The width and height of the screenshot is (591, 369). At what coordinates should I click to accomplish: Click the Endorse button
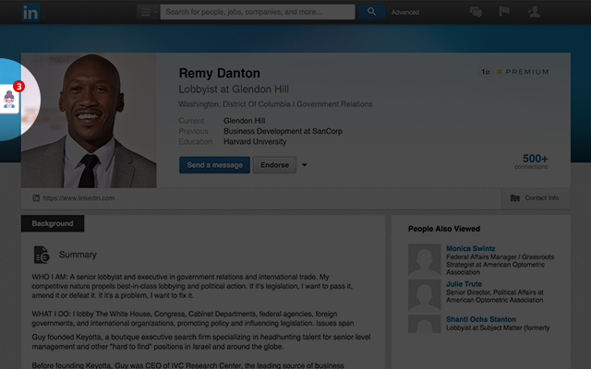coord(274,165)
